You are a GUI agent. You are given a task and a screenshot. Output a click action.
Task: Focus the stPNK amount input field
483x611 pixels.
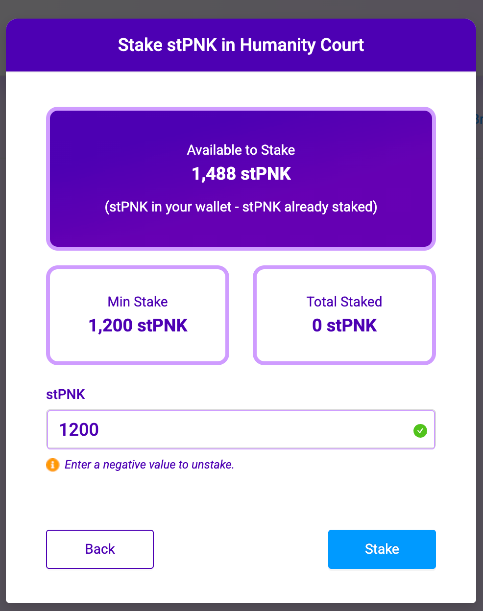230,430
